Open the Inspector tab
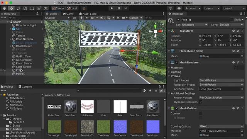The width and height of the screenshot is (247, 139). 176,14
